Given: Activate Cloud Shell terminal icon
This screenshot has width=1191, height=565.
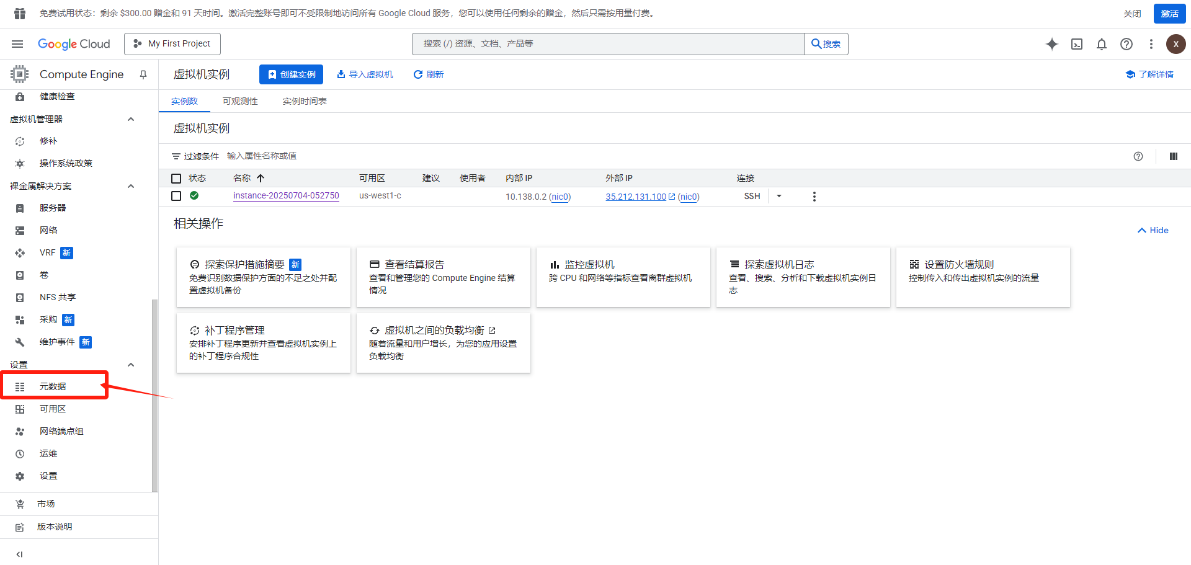Looking at the screenshot, I should coord(1077,44).
